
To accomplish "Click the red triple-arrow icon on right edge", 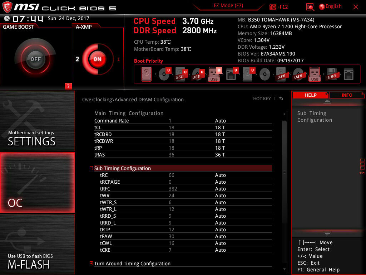I will [x=362, y=173].
